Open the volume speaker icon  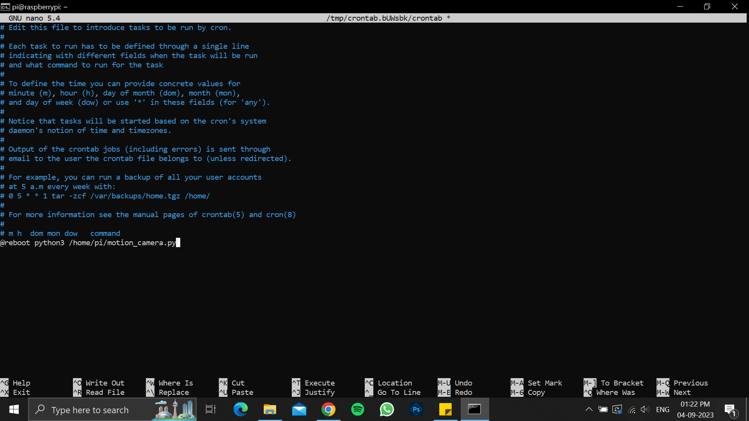coord(645,409)
